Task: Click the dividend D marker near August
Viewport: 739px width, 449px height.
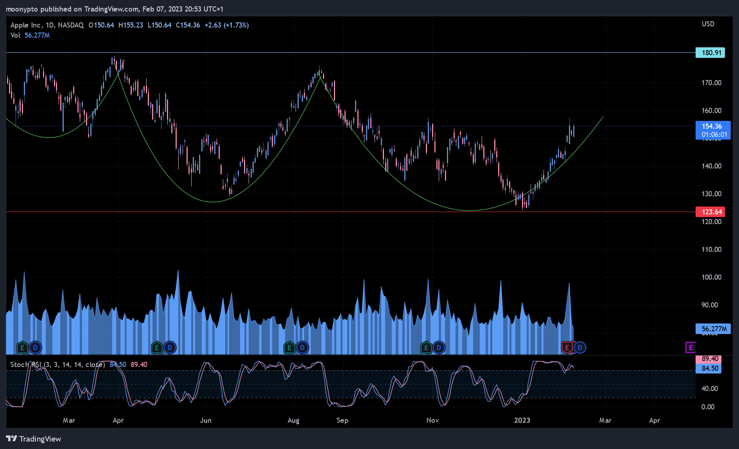Action: pos(302,347)
